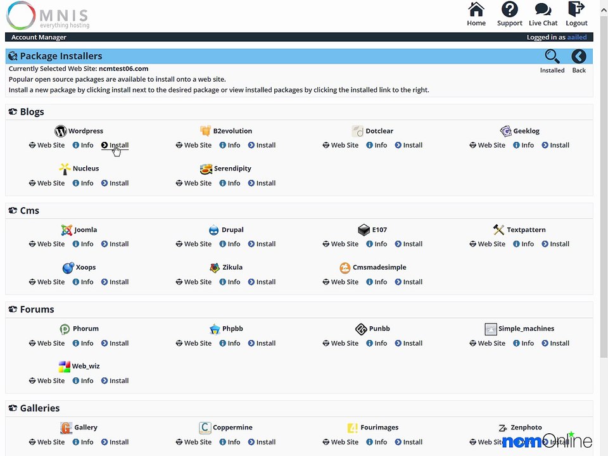Click Install link for Wordpress
608x456 pixels.
[115, 145]
